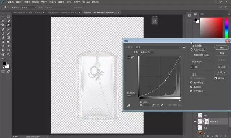Image resolution: width=231 pixels, height=138 pixels.
Task: Toggle the Preview checkbox in Curves
Action: pos(216,78)
